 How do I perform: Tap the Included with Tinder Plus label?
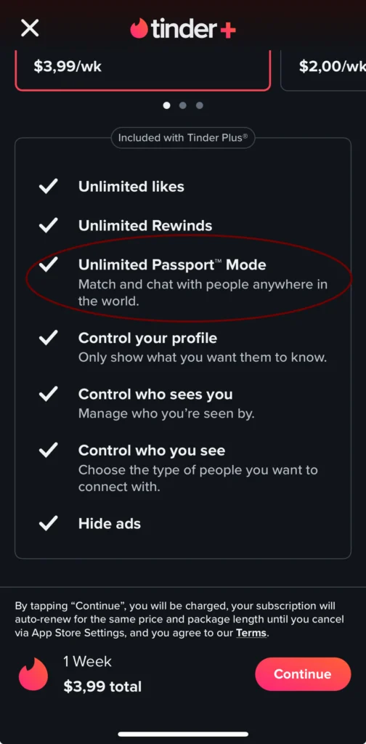[183, 138]
